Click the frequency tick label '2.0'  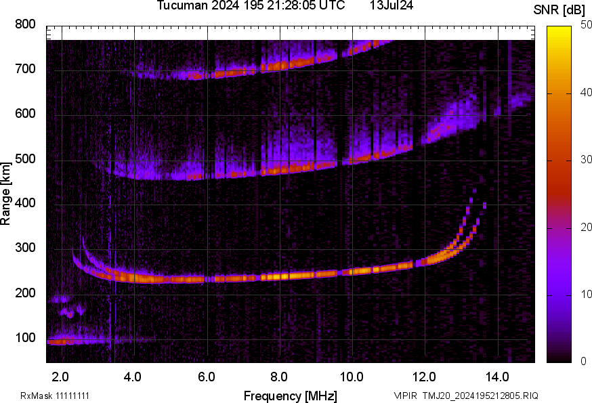coord(60,377)
